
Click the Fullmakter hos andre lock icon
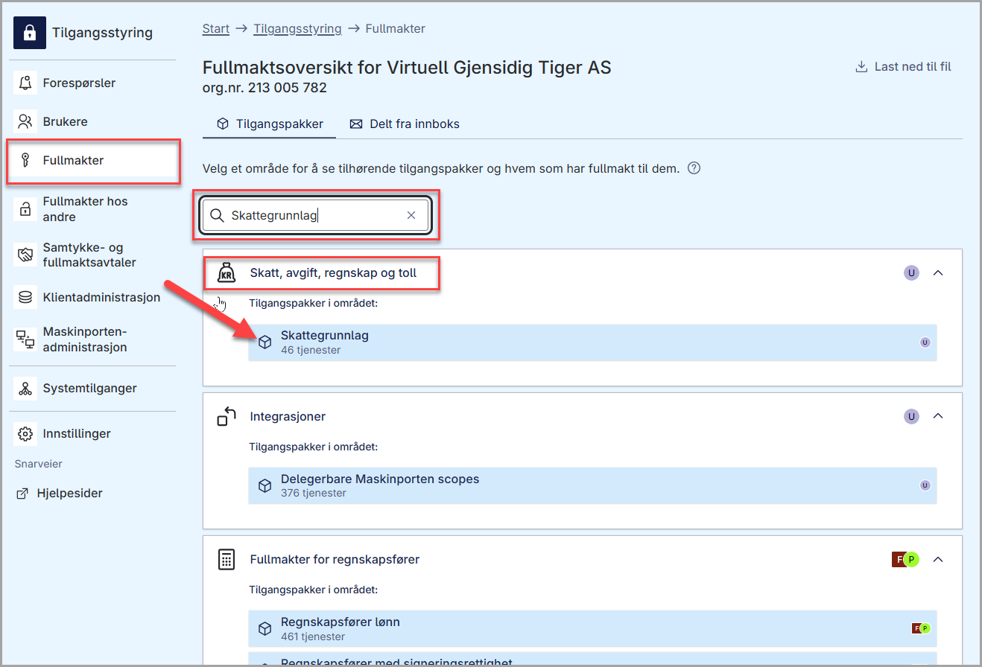(25, 209)
